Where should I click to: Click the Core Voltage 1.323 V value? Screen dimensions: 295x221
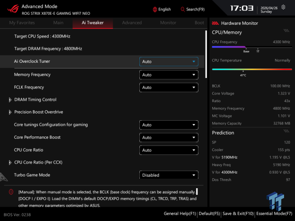point(284,94)
